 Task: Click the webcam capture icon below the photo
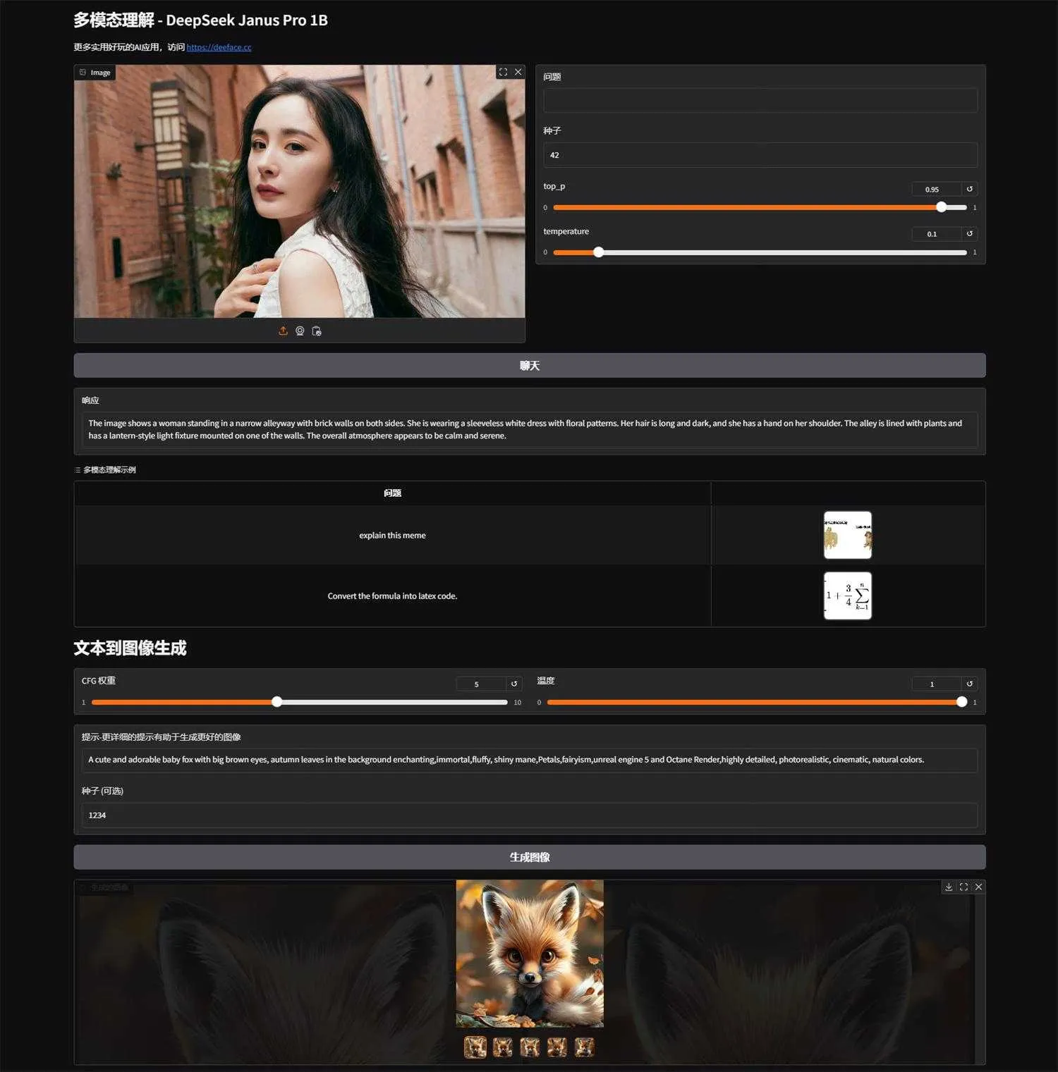(x=300, y=331)
